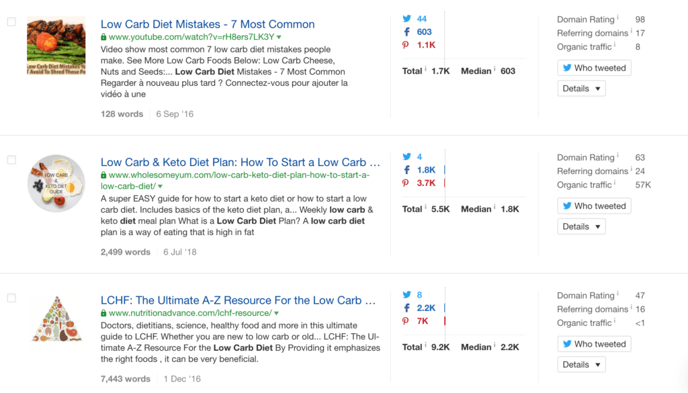Click the Facebook share icon on the second result

[406, 170]
